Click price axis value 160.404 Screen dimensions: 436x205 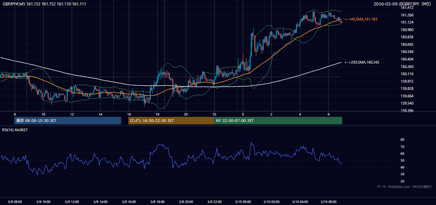tap(407, 59)
